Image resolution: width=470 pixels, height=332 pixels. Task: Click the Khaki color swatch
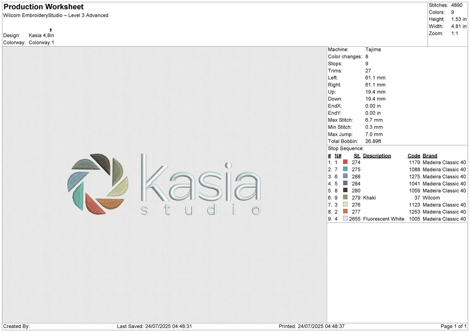[345, 197]
